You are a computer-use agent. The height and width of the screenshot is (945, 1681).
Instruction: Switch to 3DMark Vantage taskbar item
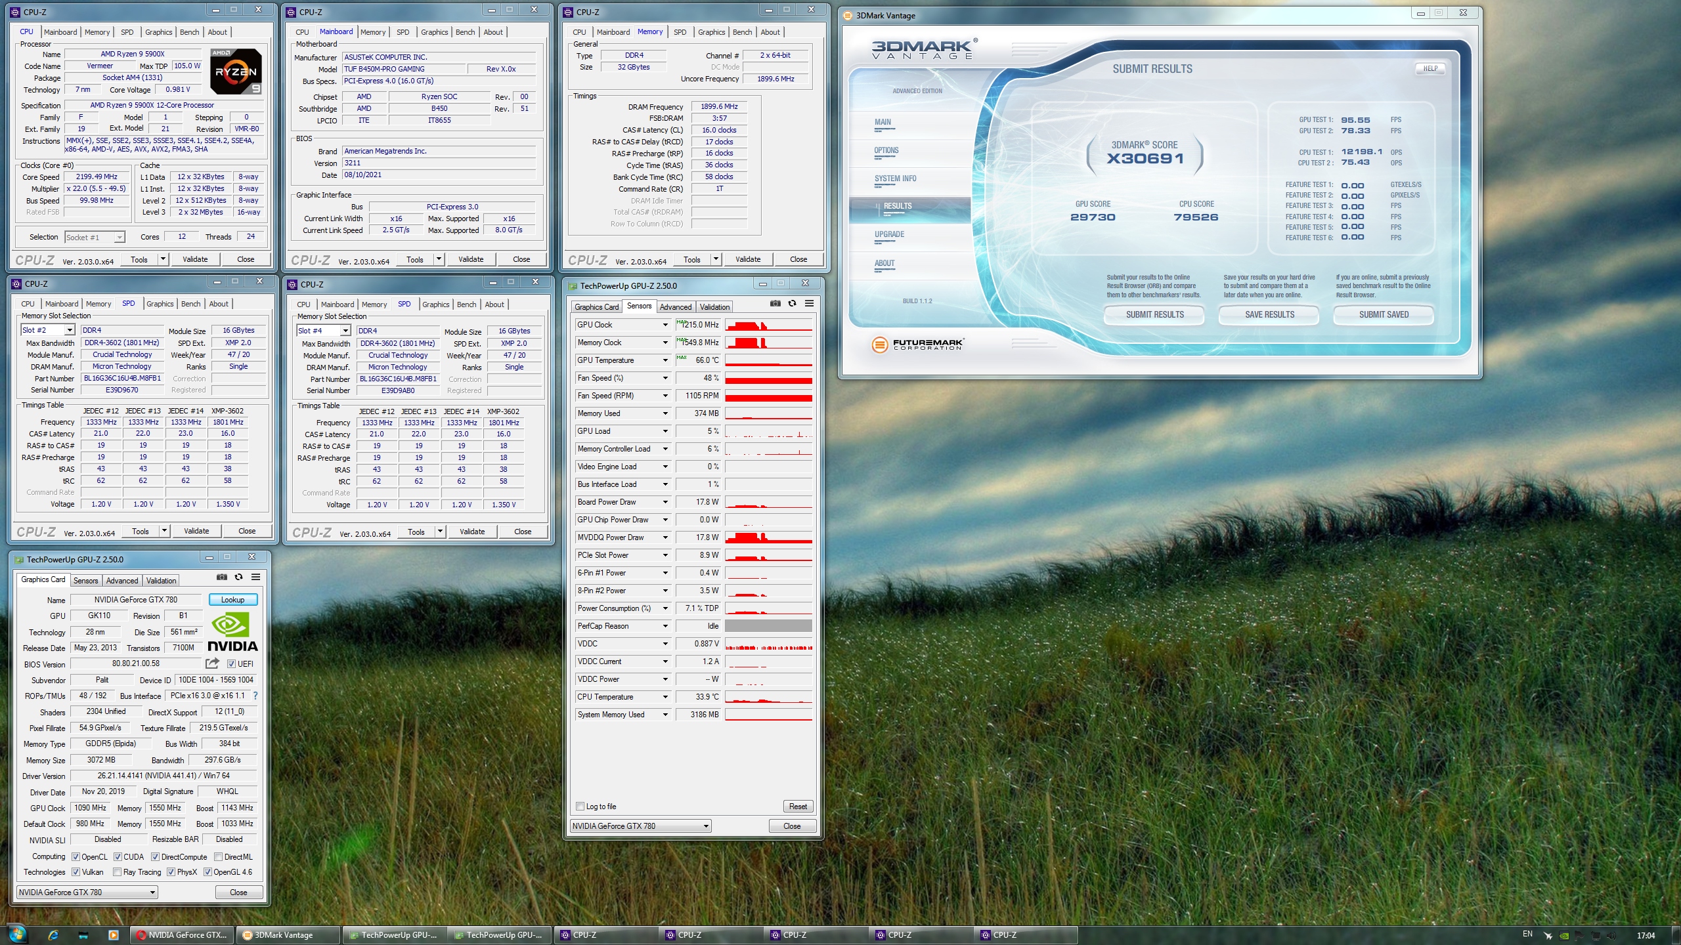(288, 935)
